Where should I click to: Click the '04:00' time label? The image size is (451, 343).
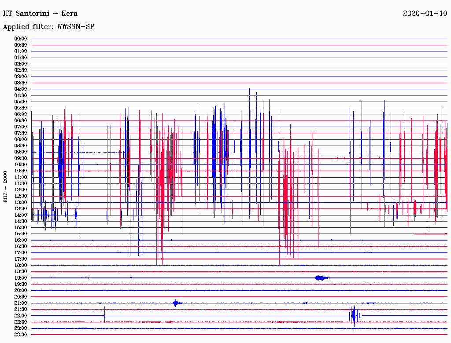click(21, 89)
